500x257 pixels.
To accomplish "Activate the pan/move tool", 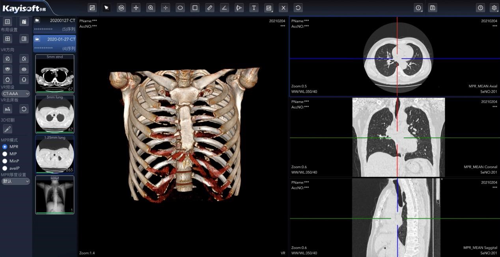I will pos(136,8).
